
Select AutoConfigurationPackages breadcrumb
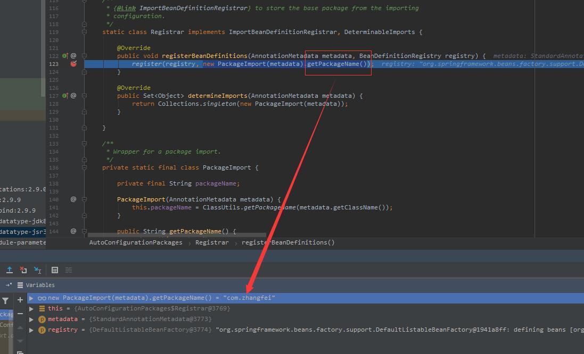(136, 242)
